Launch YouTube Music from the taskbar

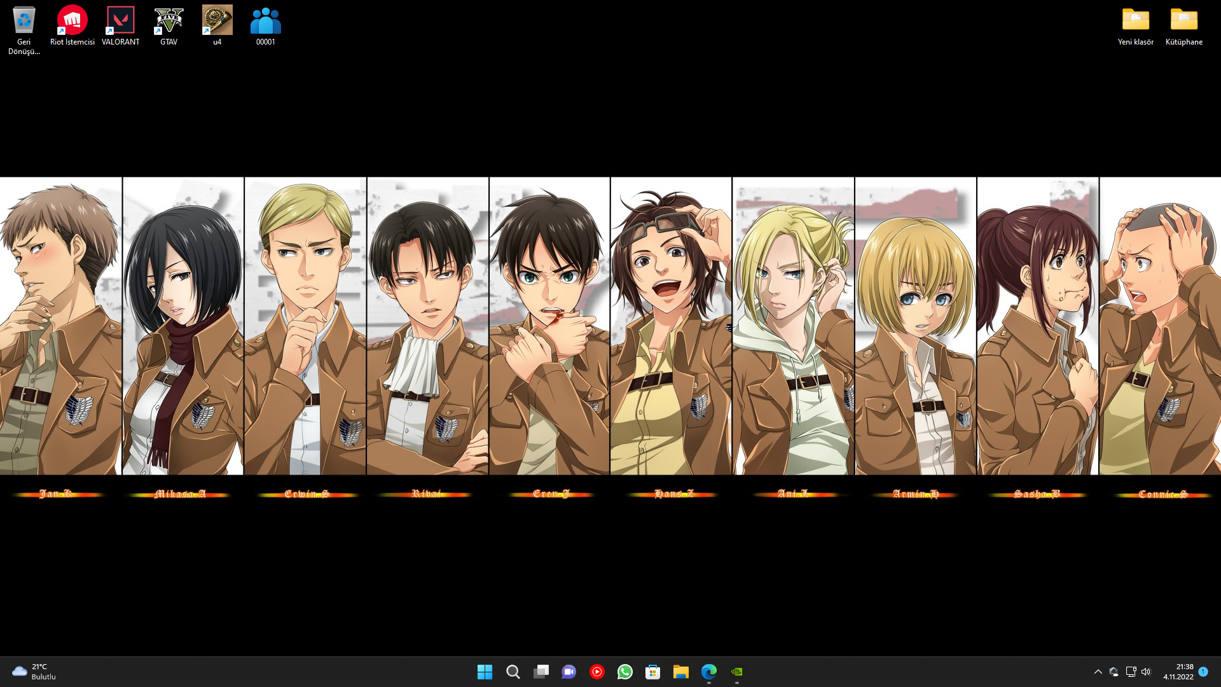click(597, 672)
